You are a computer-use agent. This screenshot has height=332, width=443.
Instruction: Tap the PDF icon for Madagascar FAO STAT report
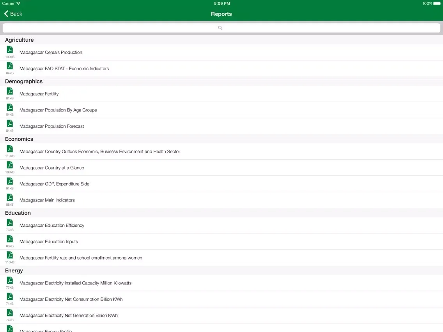point(10,66)
